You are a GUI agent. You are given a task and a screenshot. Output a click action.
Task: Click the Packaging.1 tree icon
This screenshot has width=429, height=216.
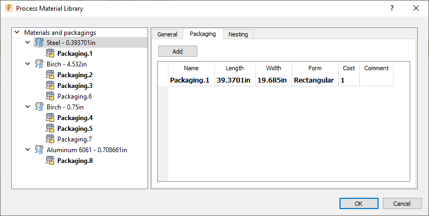coord(50,54)
